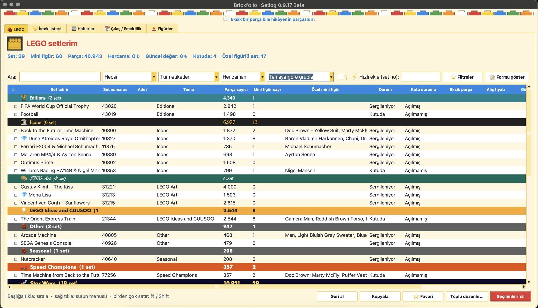Sort by the Parça sayısı column header
Viewport: 538px width, 308px height.
click(x=236, y=90)
